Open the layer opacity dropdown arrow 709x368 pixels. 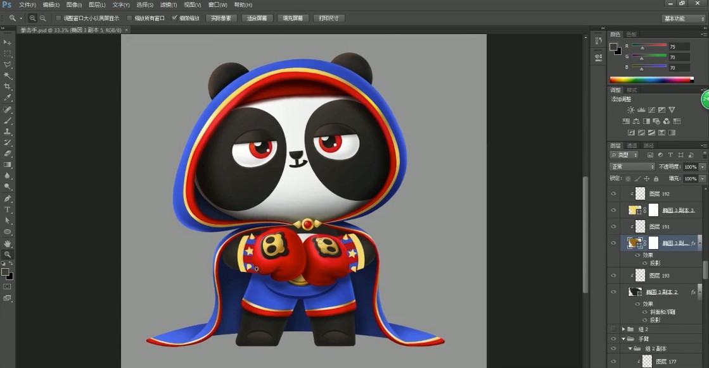[703, 167]
